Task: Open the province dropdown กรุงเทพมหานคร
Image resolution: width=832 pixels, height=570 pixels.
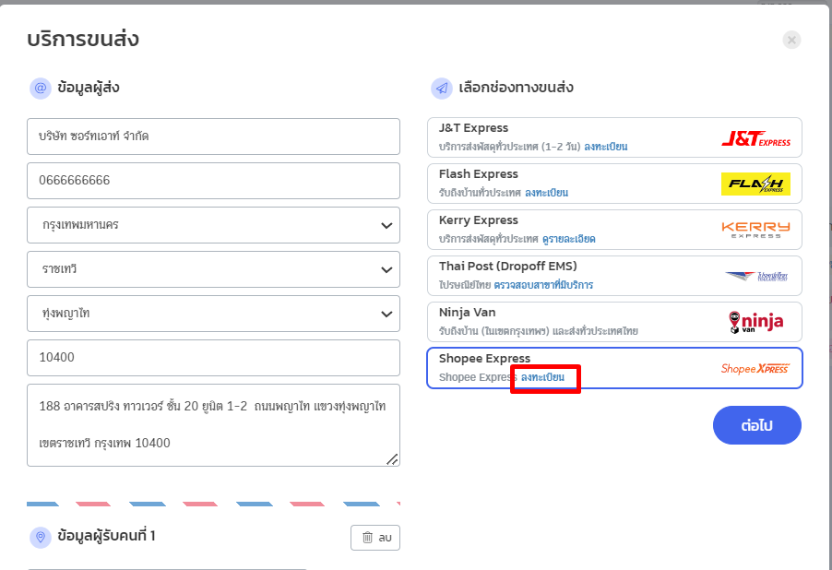Action: [213, 225]
